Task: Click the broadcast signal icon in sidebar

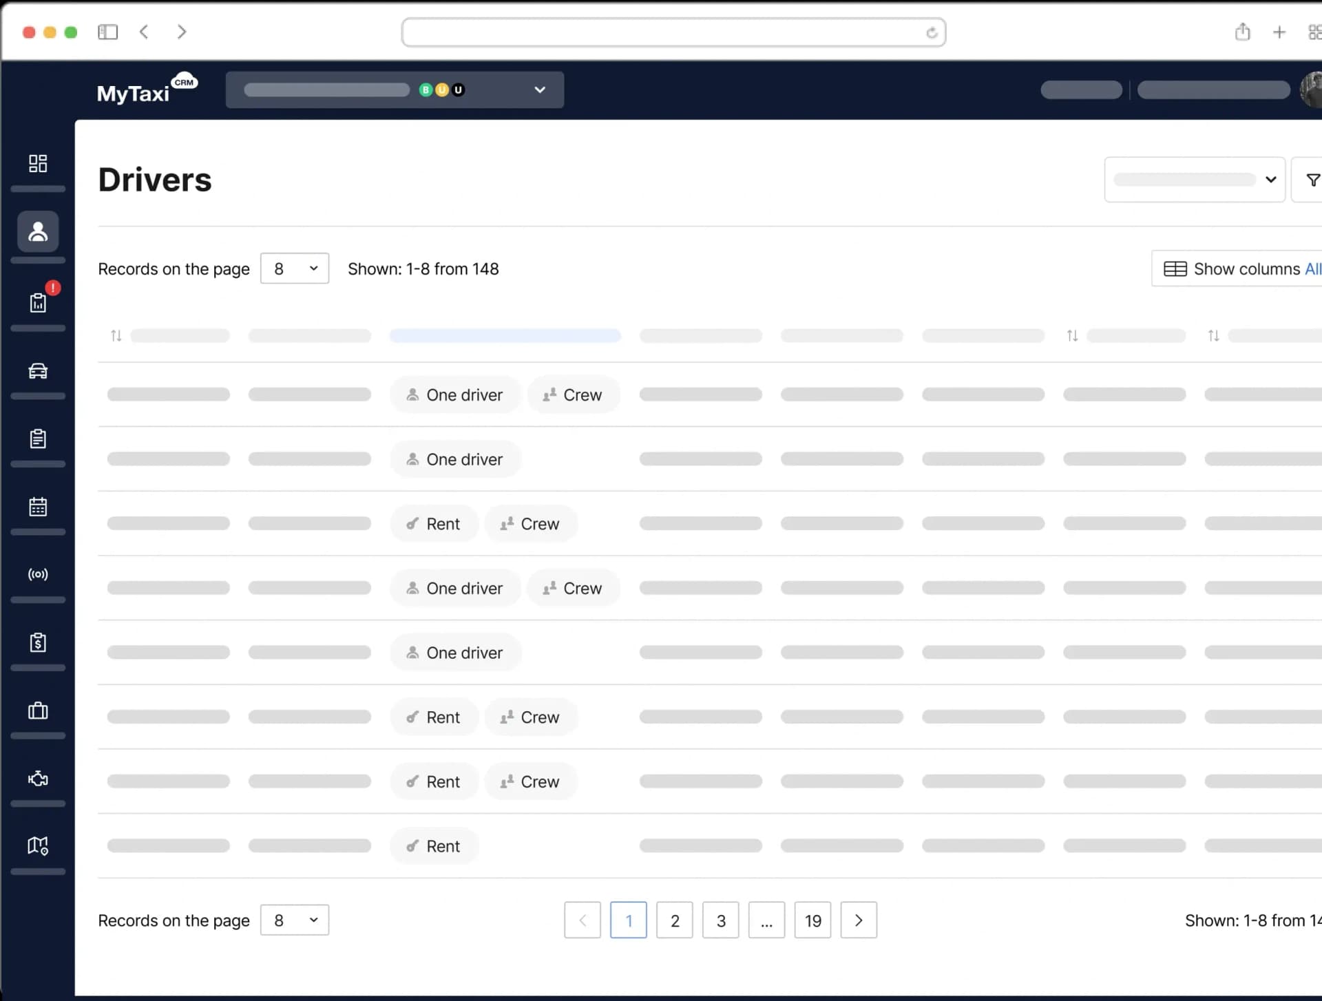Action: tap(38, 574)
